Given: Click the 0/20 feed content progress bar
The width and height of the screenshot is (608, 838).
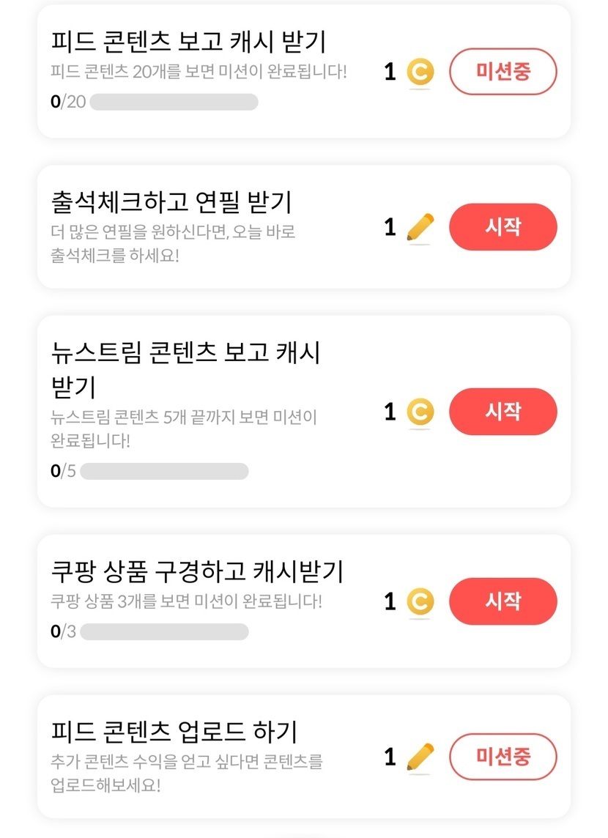Looking at the screenshot, I should coord(174,102).
